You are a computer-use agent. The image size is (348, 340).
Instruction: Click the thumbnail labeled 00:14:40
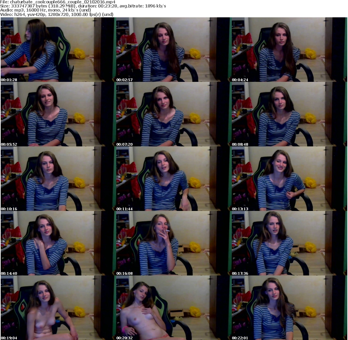(58, 243)
